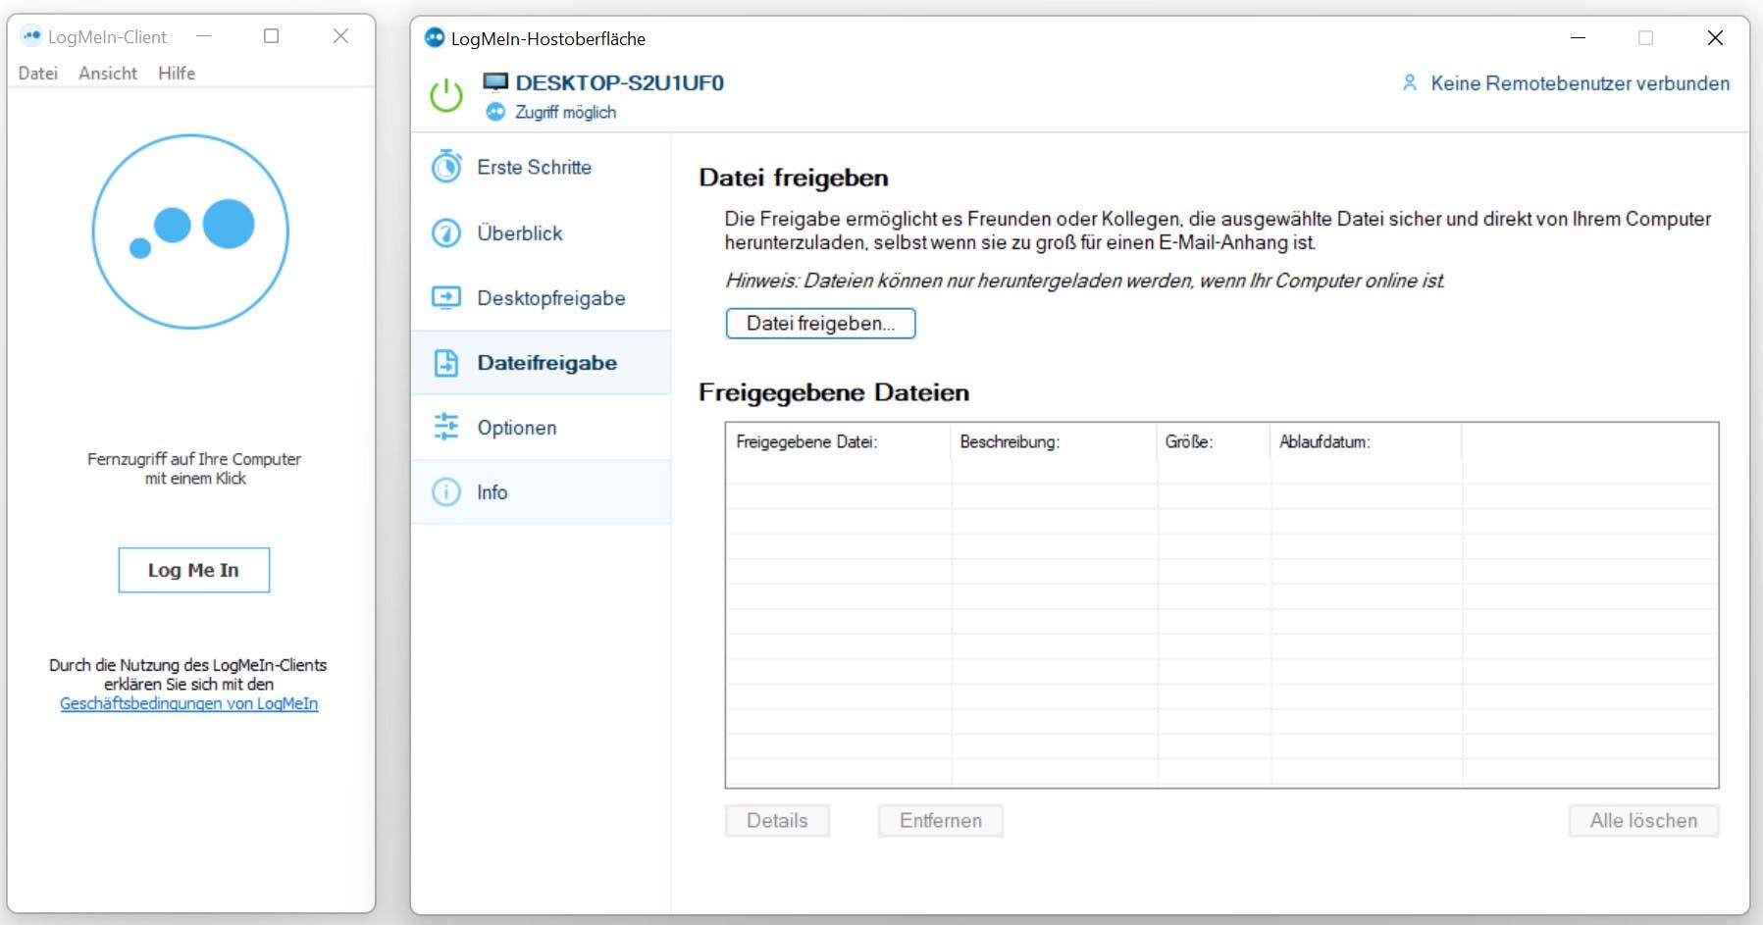The width and height of the screenshot is (1763, 925).
Task: Click the Überblick question mark icon
Action: coord(447,232)
